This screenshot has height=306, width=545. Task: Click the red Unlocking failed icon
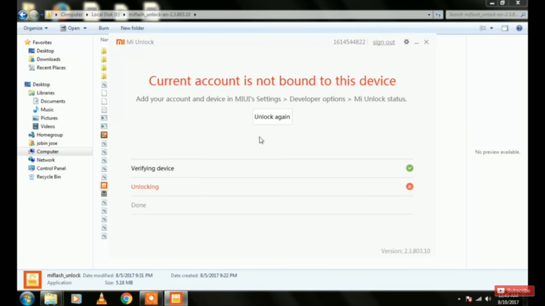tap(410, 186)
